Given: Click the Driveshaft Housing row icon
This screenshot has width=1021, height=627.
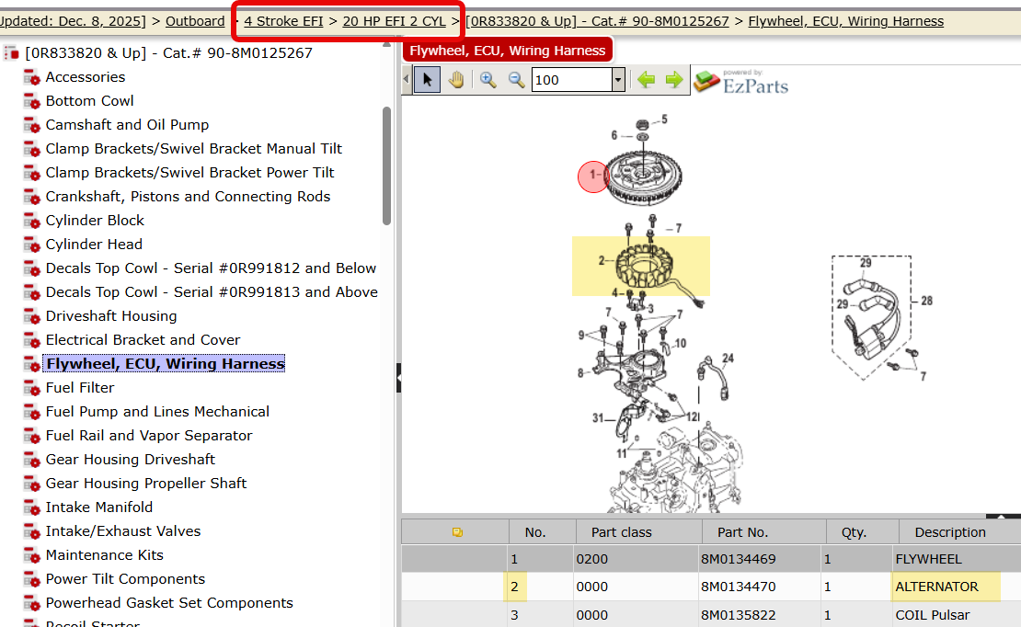Looking at the screenshot, I should [31, 316].
